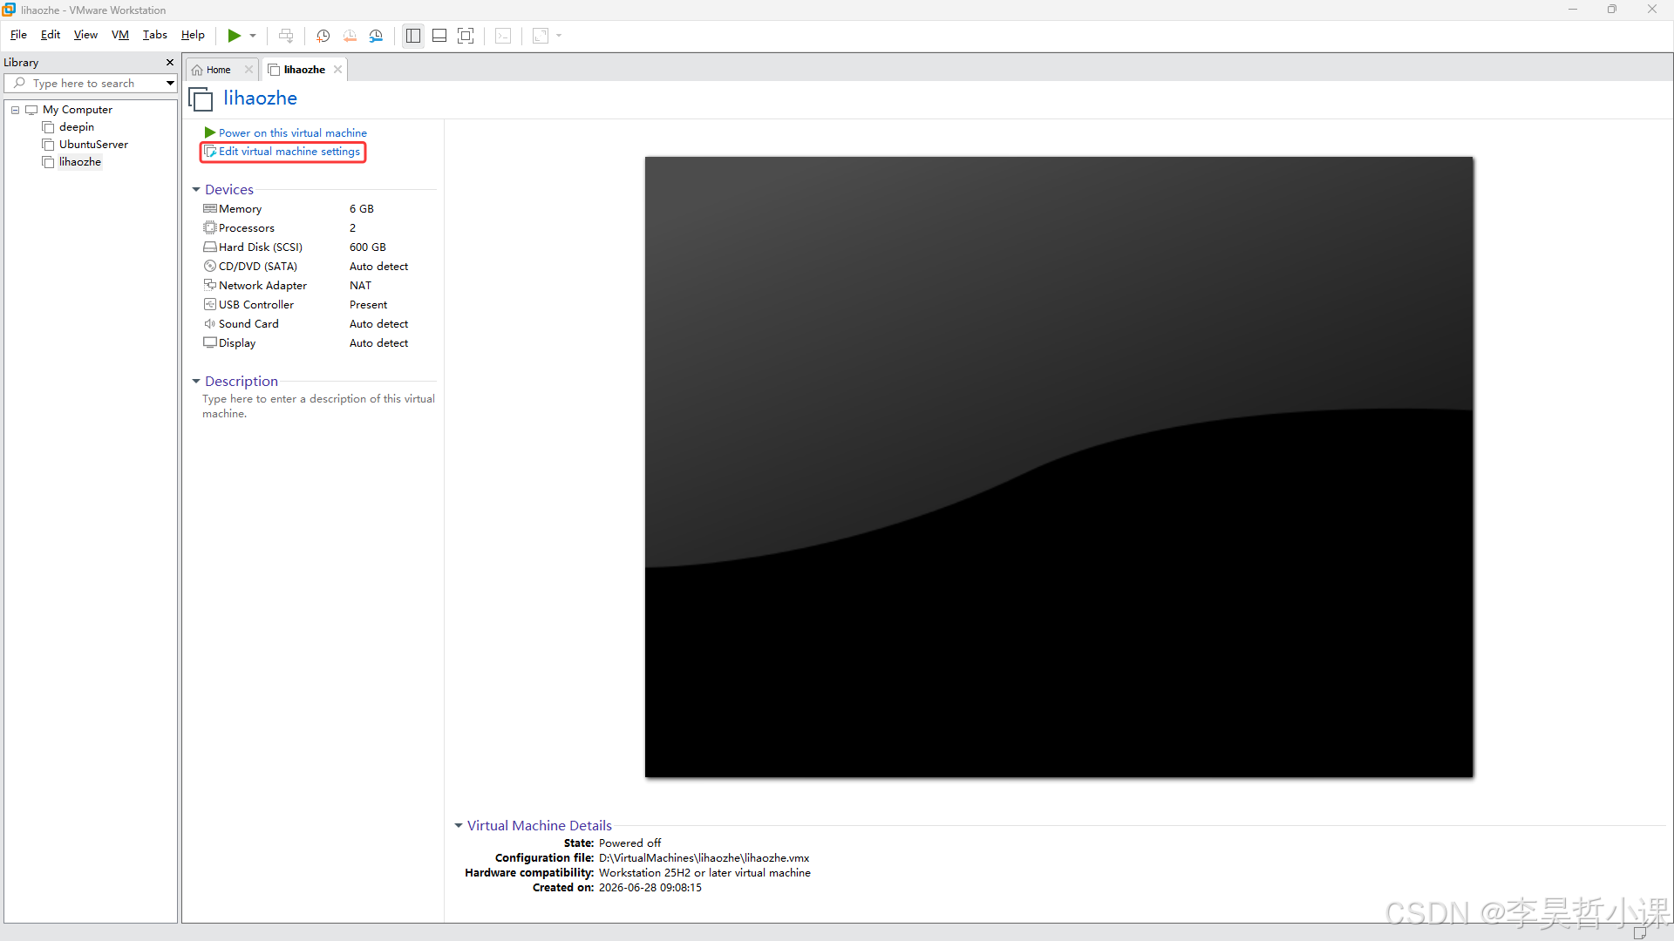Click the Display monitor icon

tap(210, 343)
